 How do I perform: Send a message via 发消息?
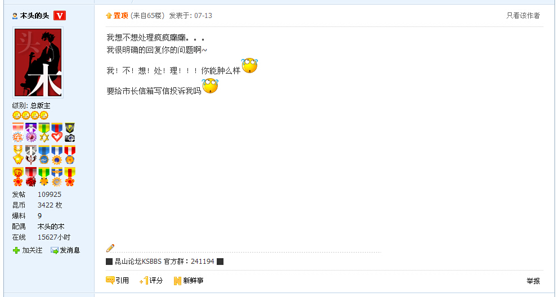tap(65, 250)
